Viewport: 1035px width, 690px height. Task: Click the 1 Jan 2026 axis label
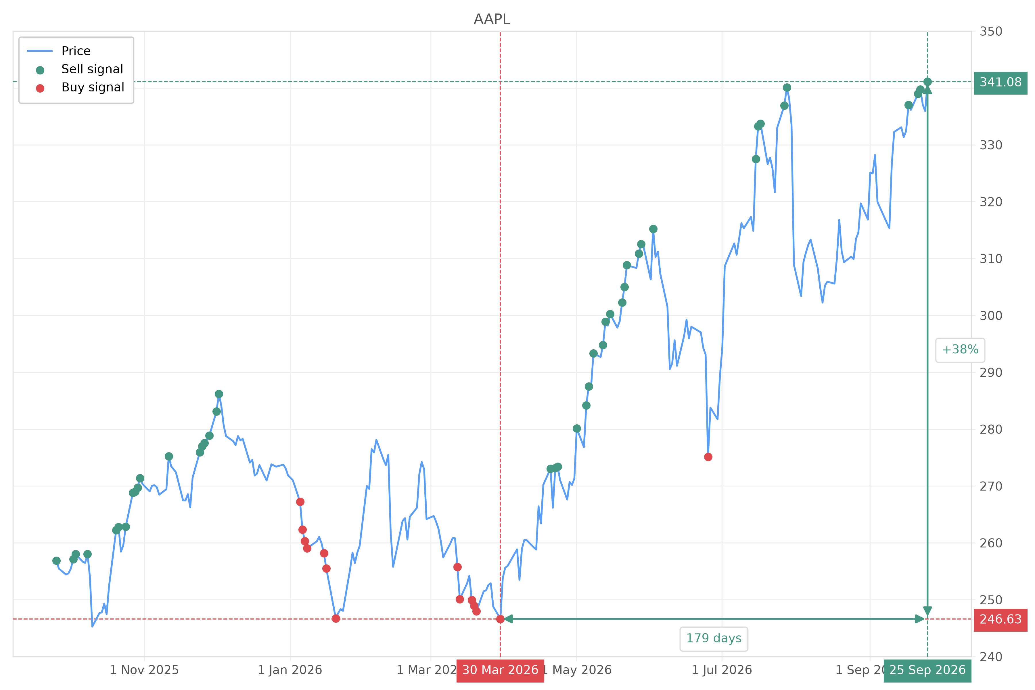tap(290, 670)
